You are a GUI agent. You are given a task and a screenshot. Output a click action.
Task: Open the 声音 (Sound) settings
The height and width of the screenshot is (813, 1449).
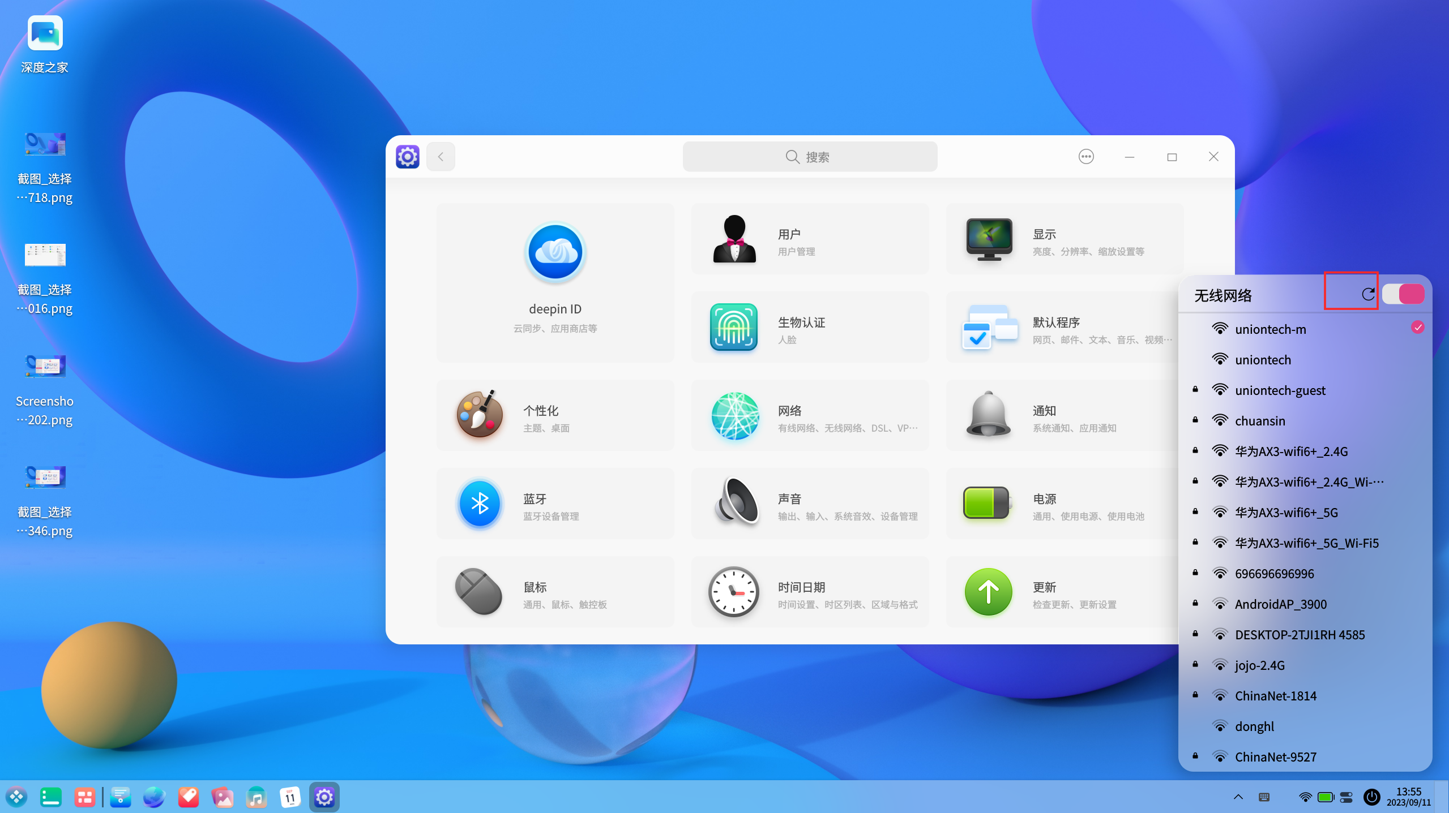pyautogui.click(x=809, y=504)
